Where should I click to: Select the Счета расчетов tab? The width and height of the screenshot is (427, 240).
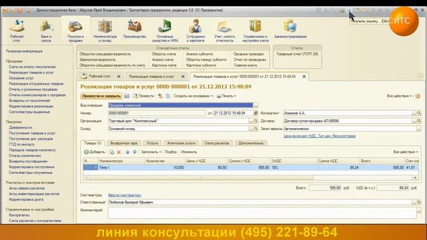coord(216,143)
